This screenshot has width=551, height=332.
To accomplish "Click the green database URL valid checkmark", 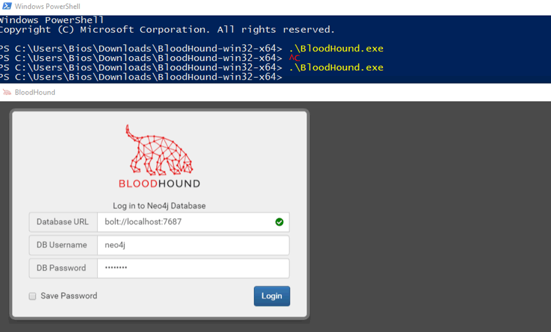I will click(x=280, y=222).
